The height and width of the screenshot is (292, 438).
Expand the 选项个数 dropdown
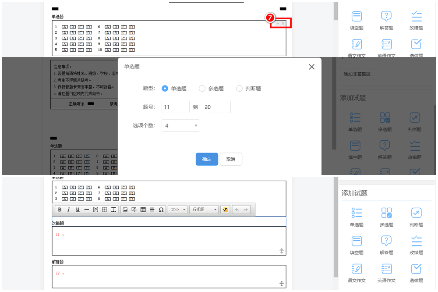pos(180,126)
